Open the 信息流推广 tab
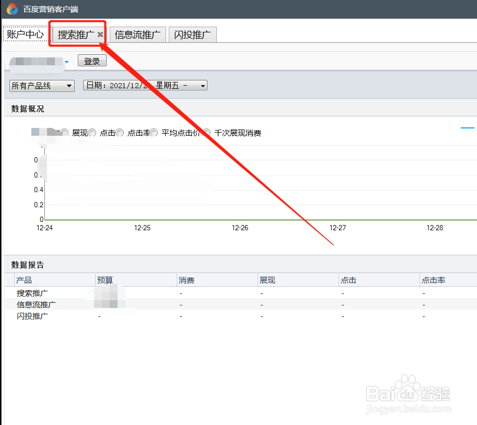The height and width of the screenshot is (425, 477). coord(137,34)
